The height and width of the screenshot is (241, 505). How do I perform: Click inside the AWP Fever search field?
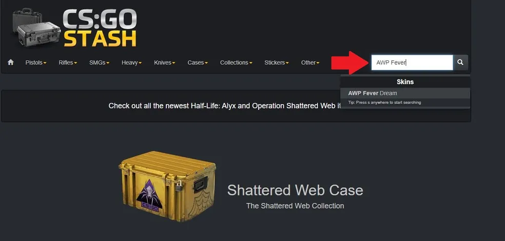(x=412, y=63)
